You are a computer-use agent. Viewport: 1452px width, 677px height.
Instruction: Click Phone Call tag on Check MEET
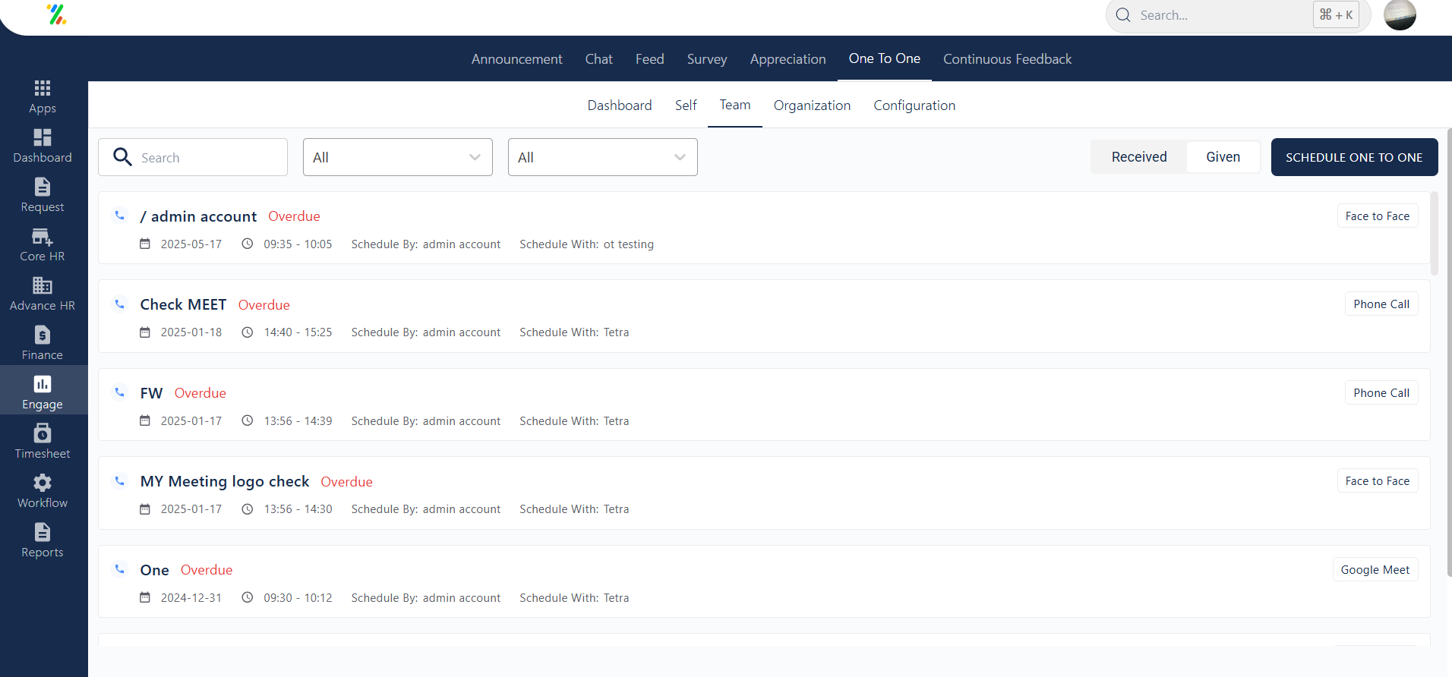pyautogui.click(x=1381, y=304)
